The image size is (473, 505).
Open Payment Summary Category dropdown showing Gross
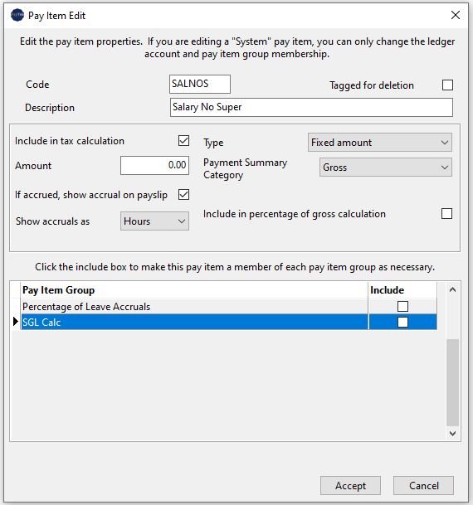(x=386, y=168)
